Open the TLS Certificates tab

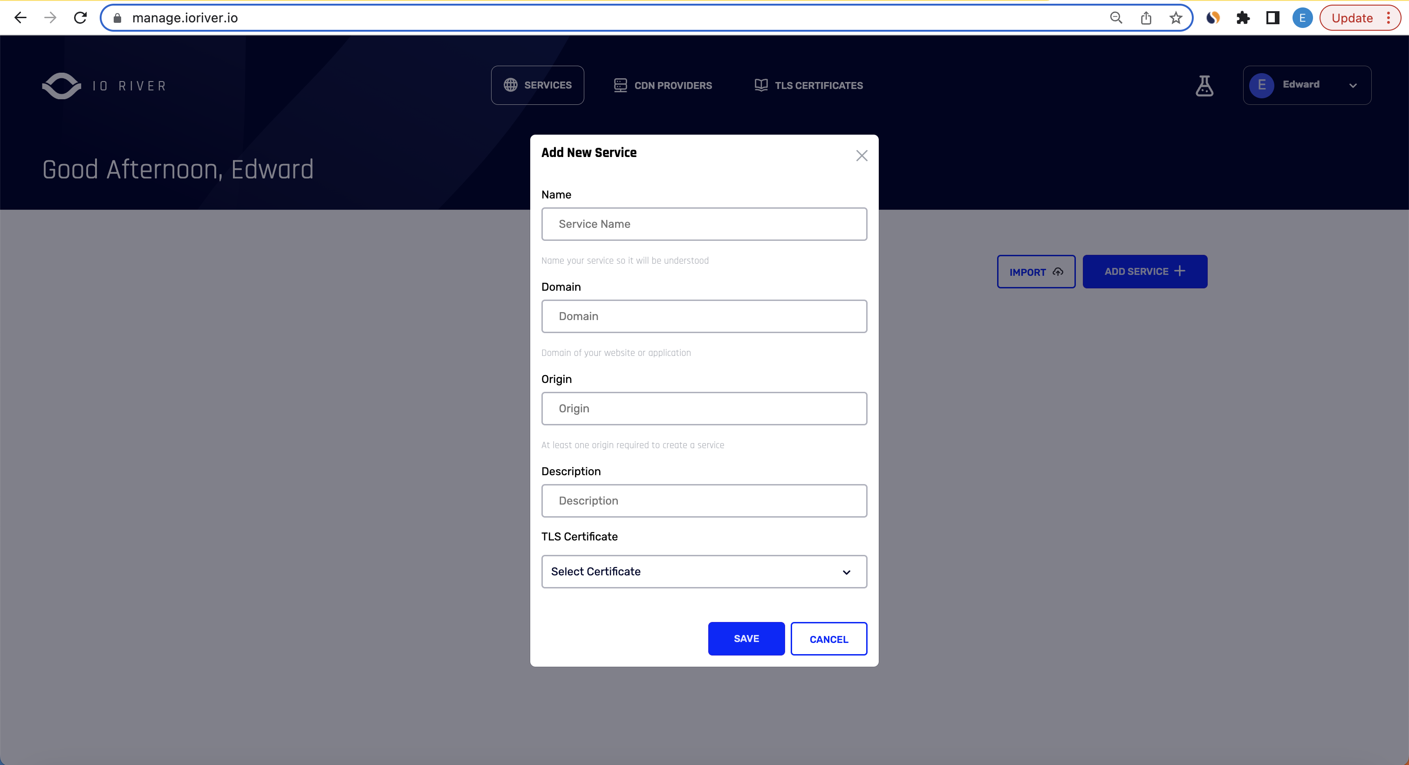pos(808,85)
